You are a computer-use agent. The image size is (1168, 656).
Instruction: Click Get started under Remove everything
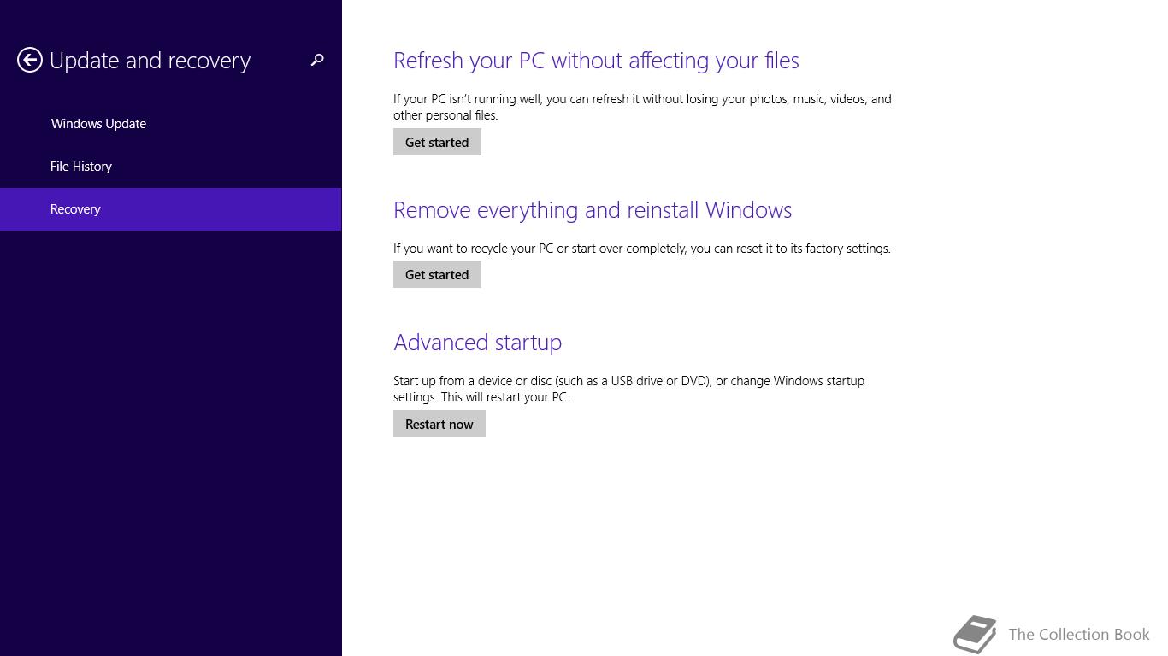coord(437,274)
